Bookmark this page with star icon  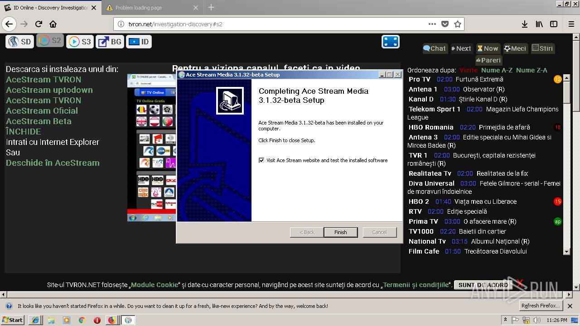coord(457,24)
